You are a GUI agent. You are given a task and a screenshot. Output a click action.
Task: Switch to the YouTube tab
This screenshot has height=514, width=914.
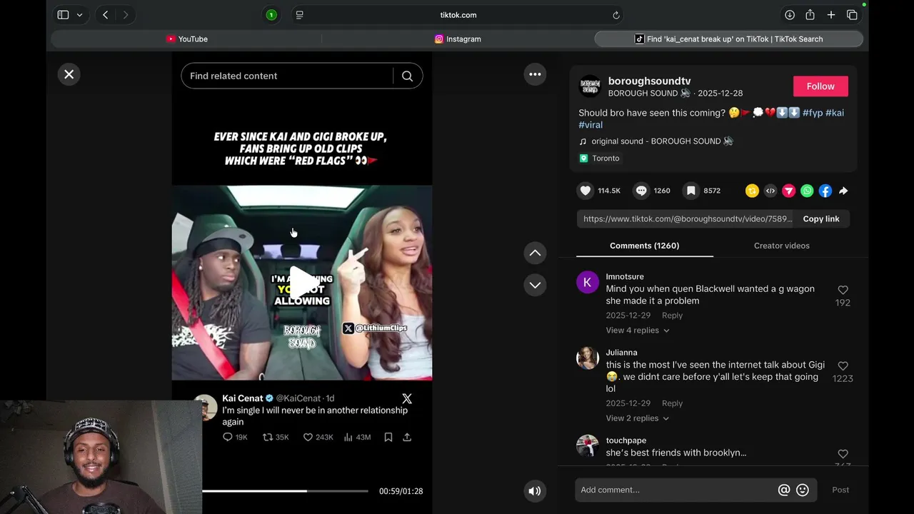click(x=186, y=39)
